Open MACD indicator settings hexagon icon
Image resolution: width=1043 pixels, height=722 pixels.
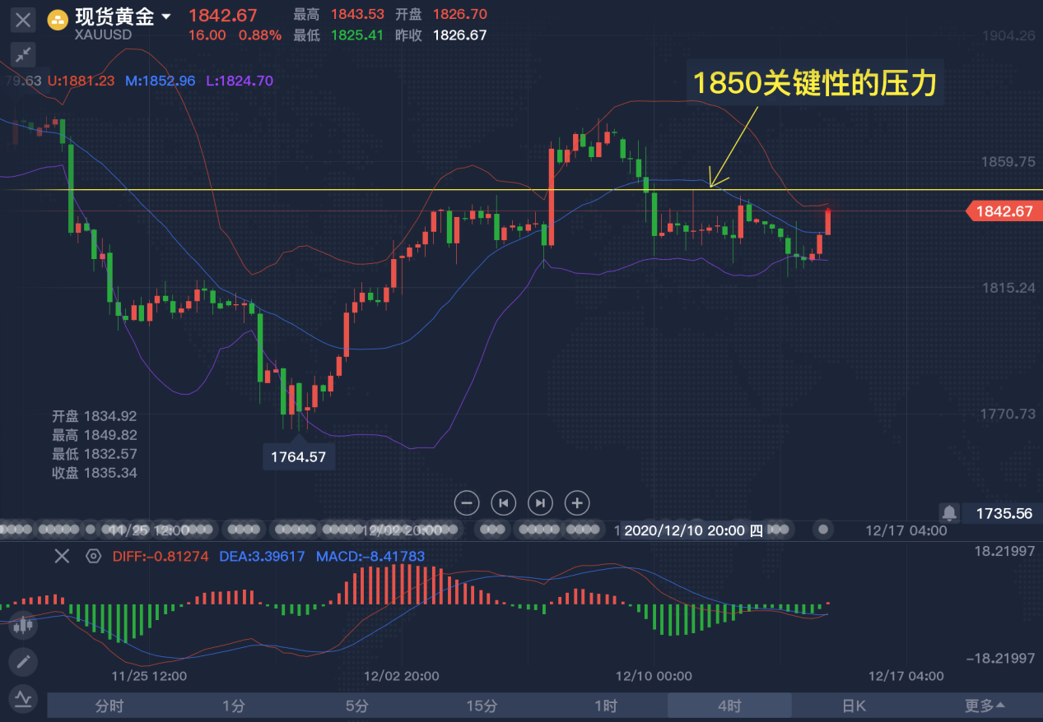[x=93, y=556]
